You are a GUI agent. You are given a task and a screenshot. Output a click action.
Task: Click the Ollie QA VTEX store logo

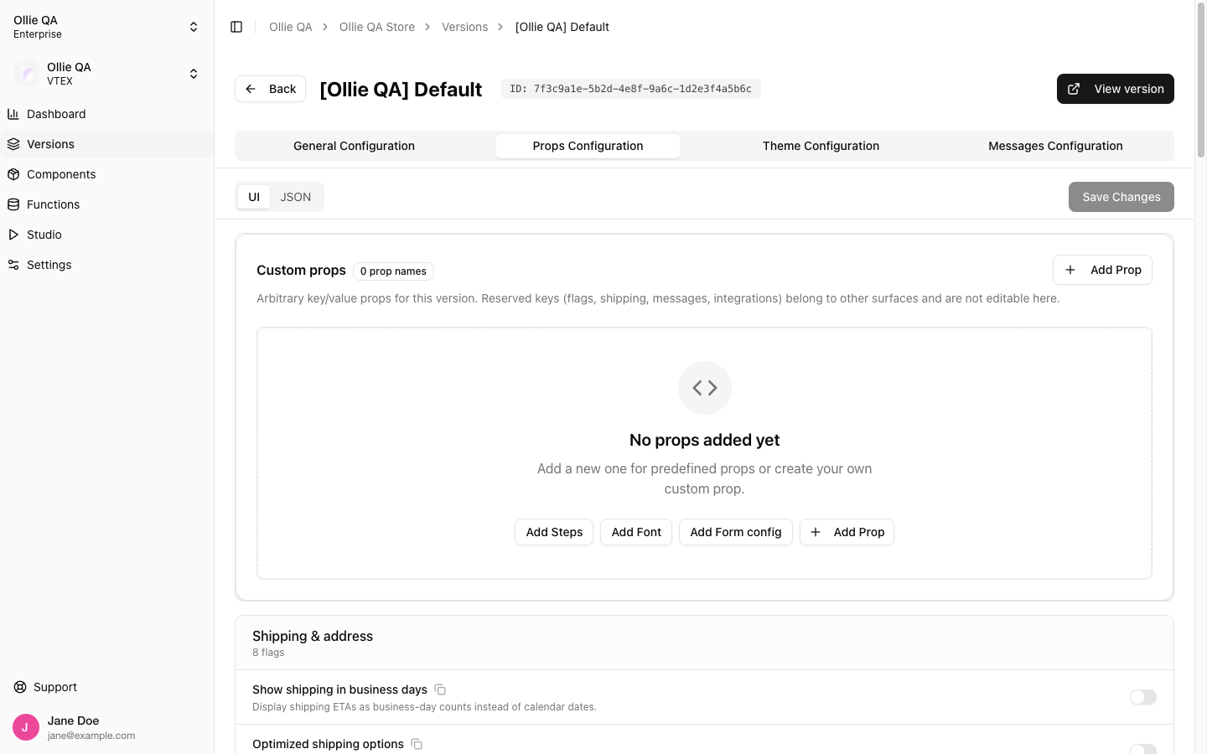tap(27, 74)
